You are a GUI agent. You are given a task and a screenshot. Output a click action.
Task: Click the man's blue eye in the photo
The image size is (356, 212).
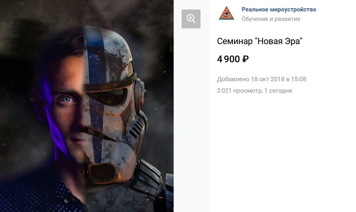67,99
